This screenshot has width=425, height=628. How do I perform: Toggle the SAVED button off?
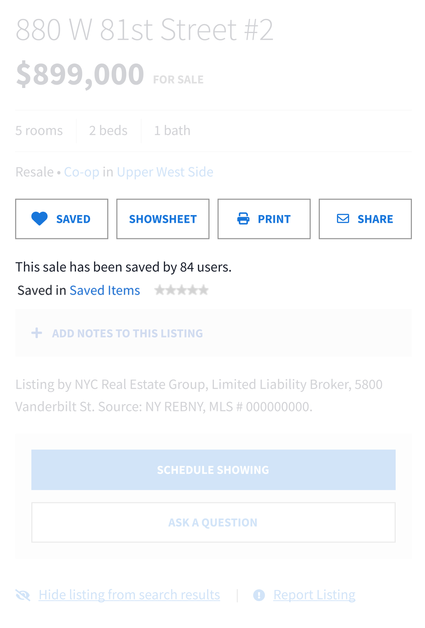click(x=62, y=219)
